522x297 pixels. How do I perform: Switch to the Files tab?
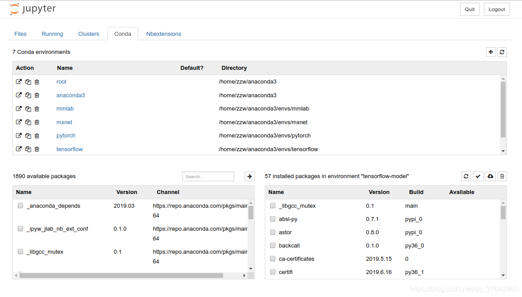[x=20, y=34]
